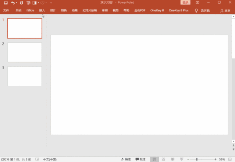The width and height of the screenshot is (235, 162).
Task: Switch to reading view icon
Action: (172, 159)
